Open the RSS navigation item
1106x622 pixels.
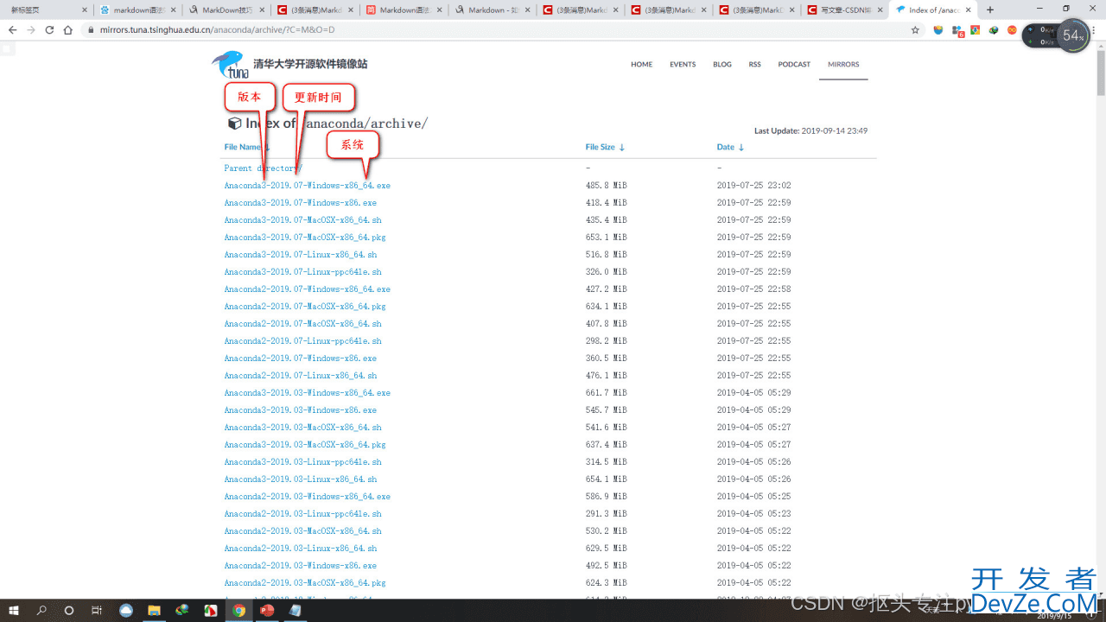pyautogui.click(x=755, y=65)
